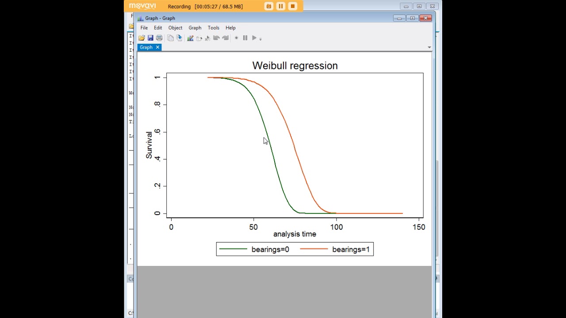Click the green bearings=0 legend line
The width and height of the screenshot is (566, 318).
[233, 250]
